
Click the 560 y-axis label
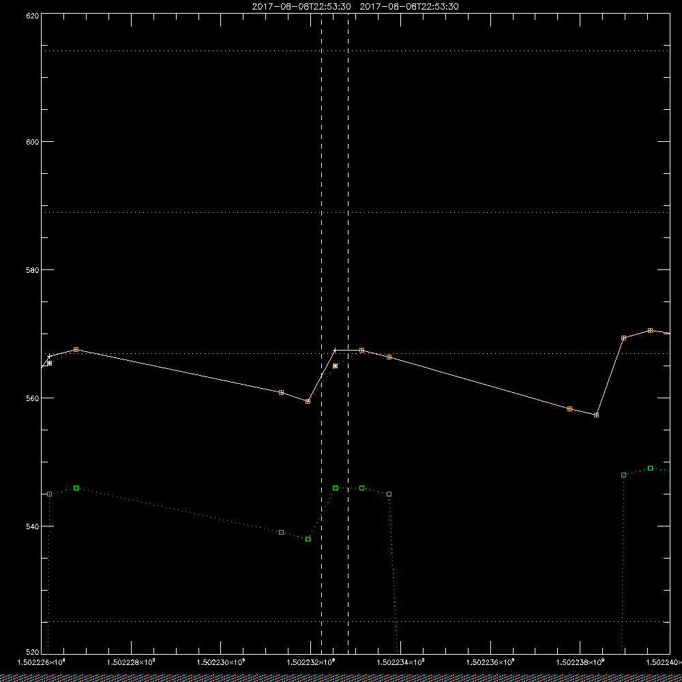click(33, 398)
